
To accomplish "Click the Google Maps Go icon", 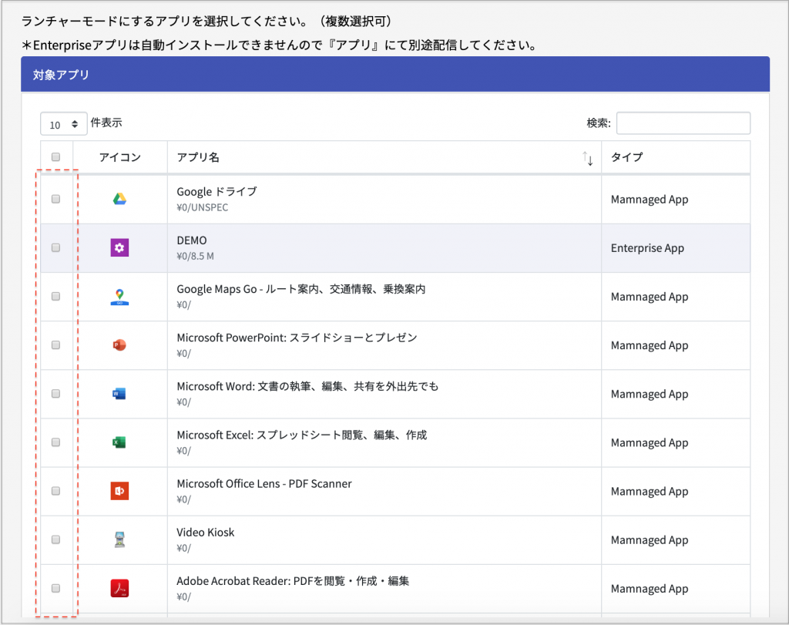I will pyautogui.click(x=119, y=297).
